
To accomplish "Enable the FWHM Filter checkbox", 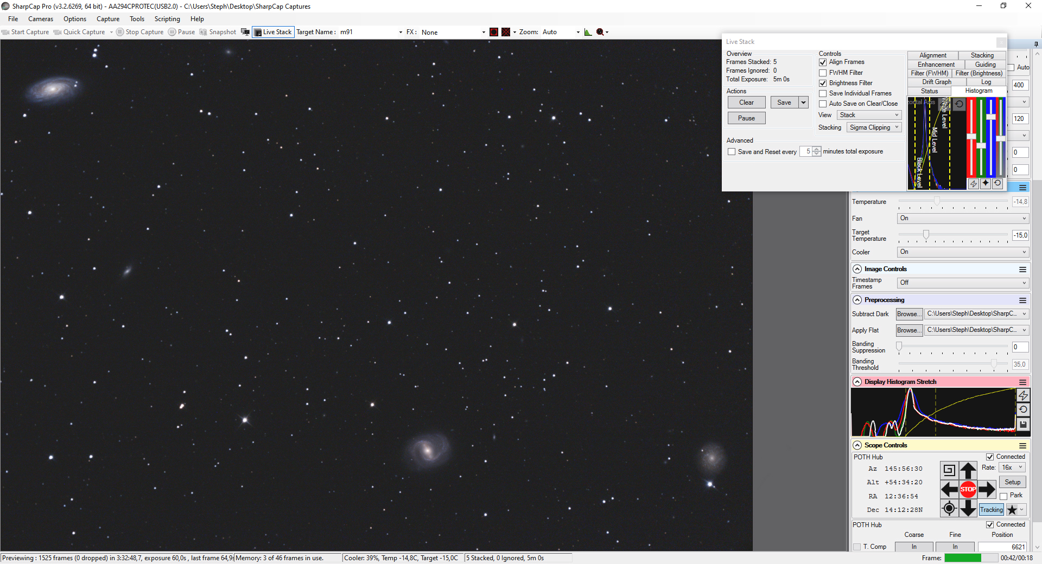I will 823,73.
